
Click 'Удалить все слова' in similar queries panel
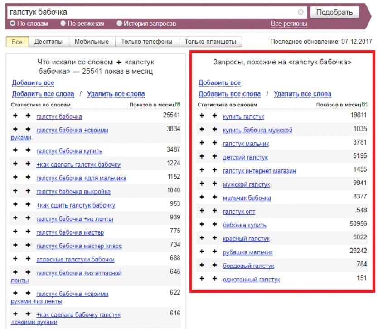[303, 94]
